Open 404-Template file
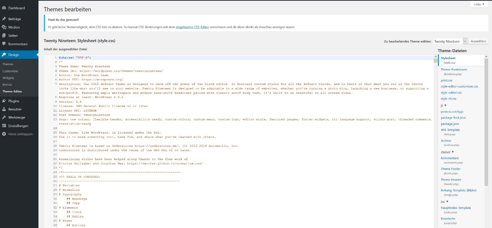492x228 pixels. pos(450,130)
